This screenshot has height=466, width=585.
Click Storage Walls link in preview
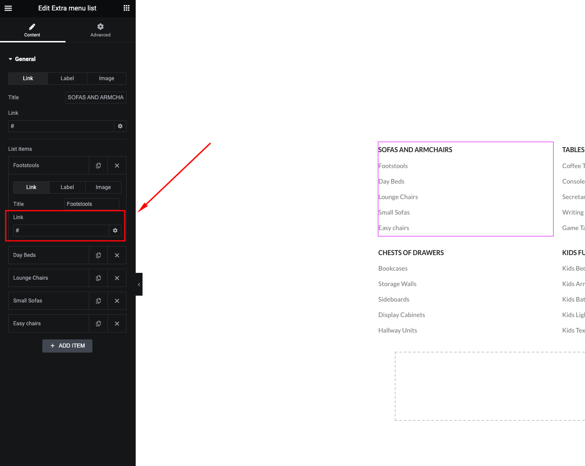coord(397,284)
